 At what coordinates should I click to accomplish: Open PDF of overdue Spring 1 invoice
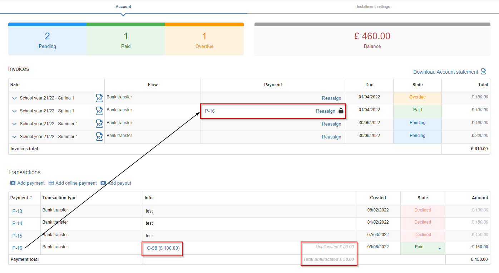click(99, 98)
